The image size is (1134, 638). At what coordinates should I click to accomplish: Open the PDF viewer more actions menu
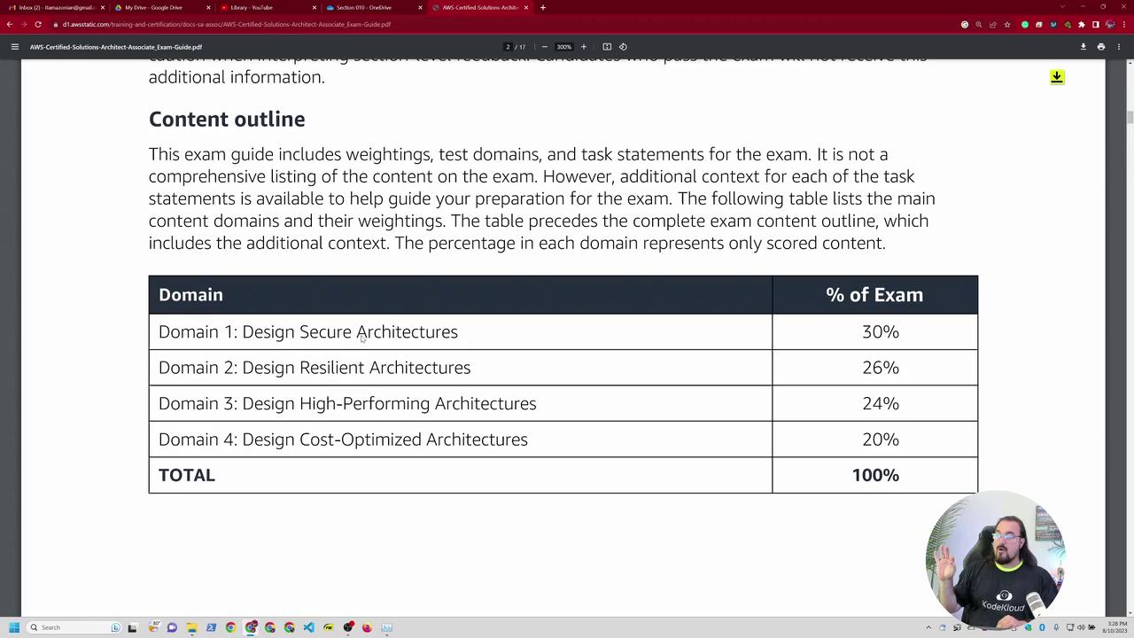point(1120,47)
